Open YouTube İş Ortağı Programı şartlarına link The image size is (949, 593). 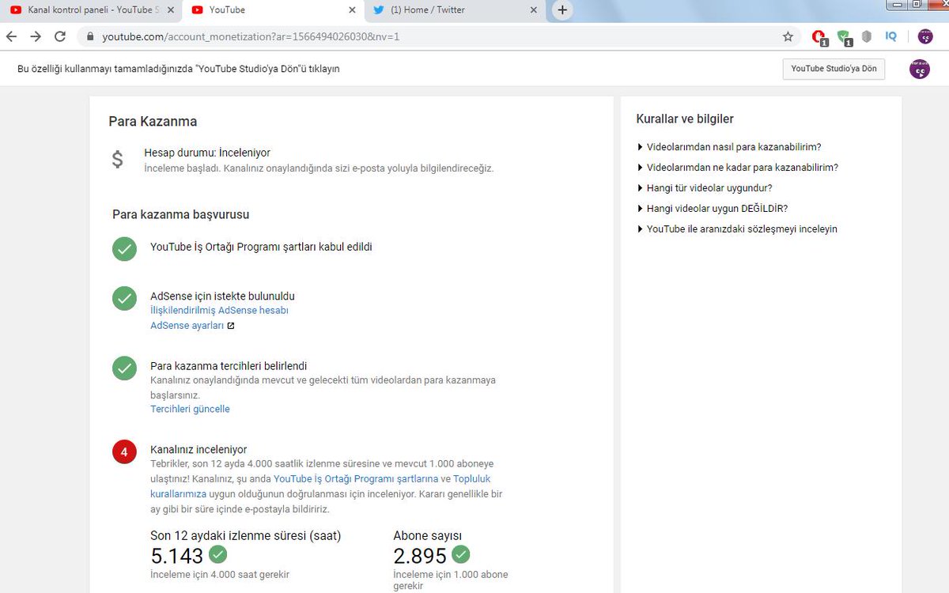(x=356, y=479)
